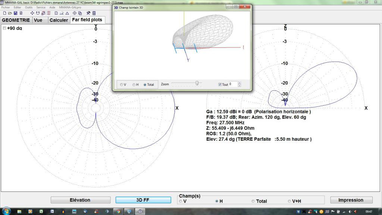Click the 'Freq: 27.500 MHz' text

click(225, 122)
